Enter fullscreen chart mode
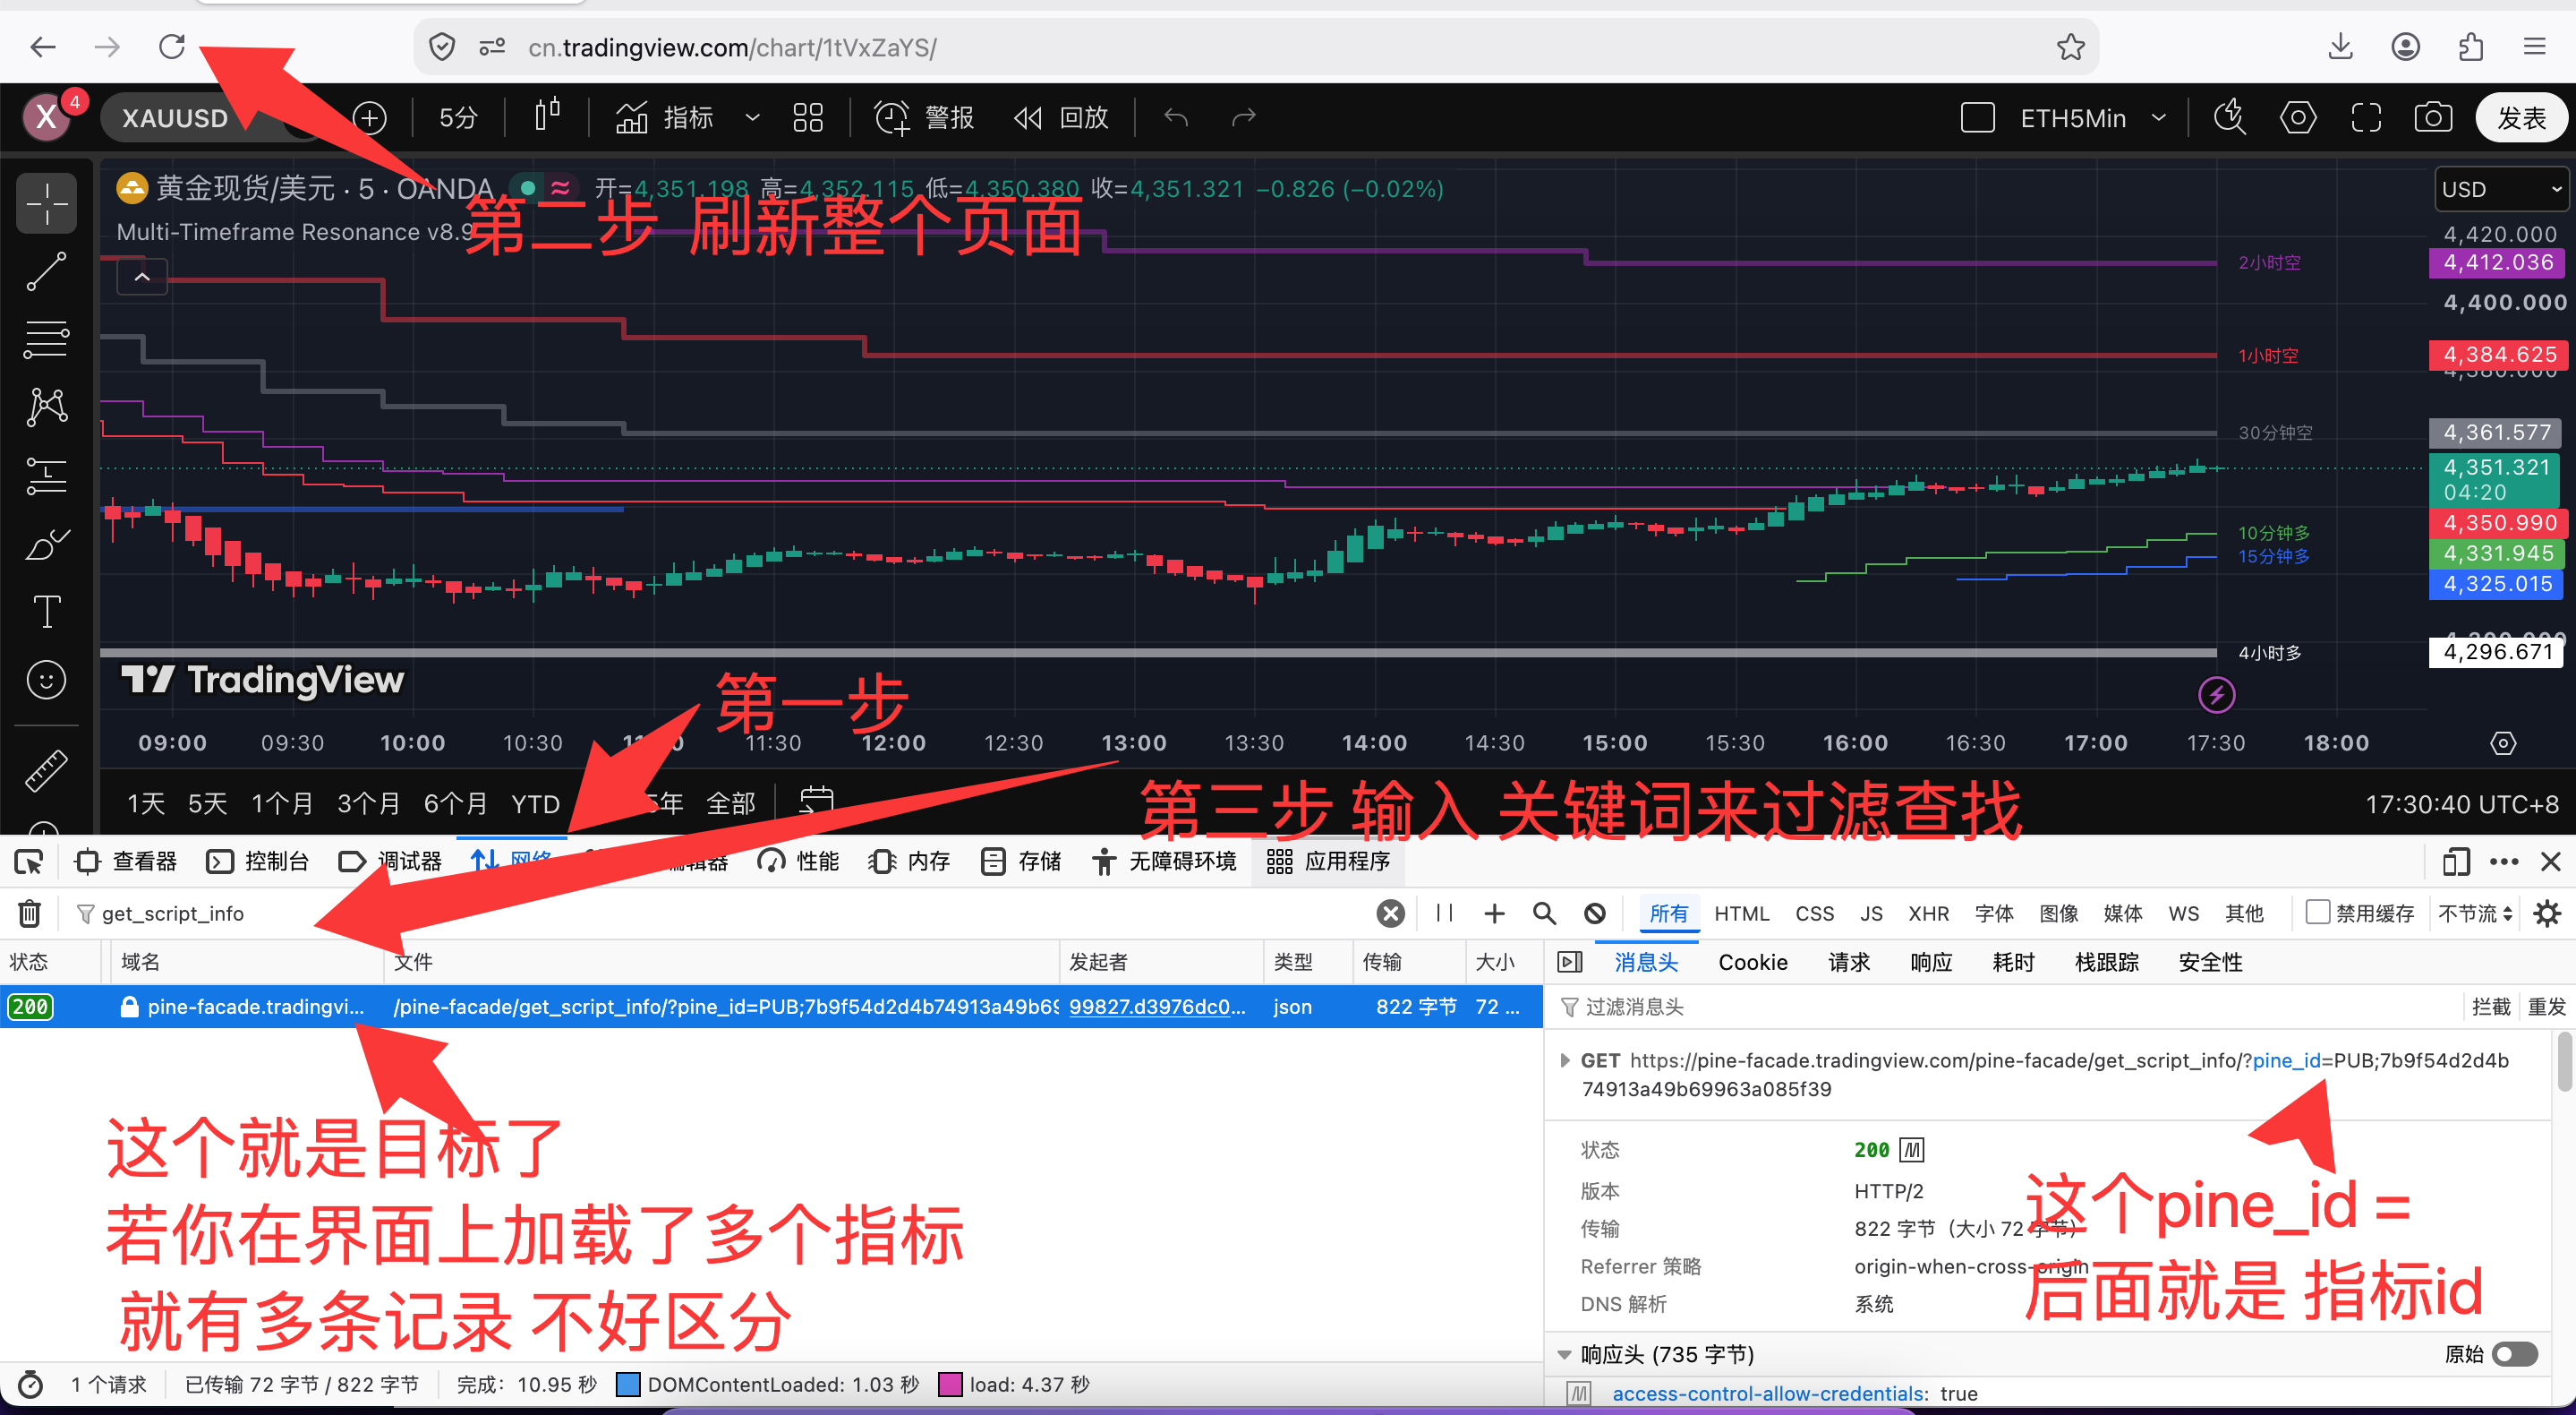This screenshot has height=1415, width=2576. (x=2366, y=117)
